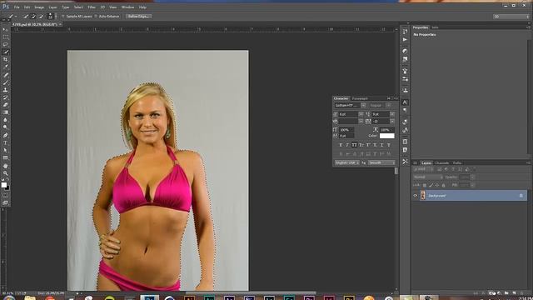Select the Quick Selection tool in toolbox
This screenshot has height=300, width=533.
coord(6,52)
